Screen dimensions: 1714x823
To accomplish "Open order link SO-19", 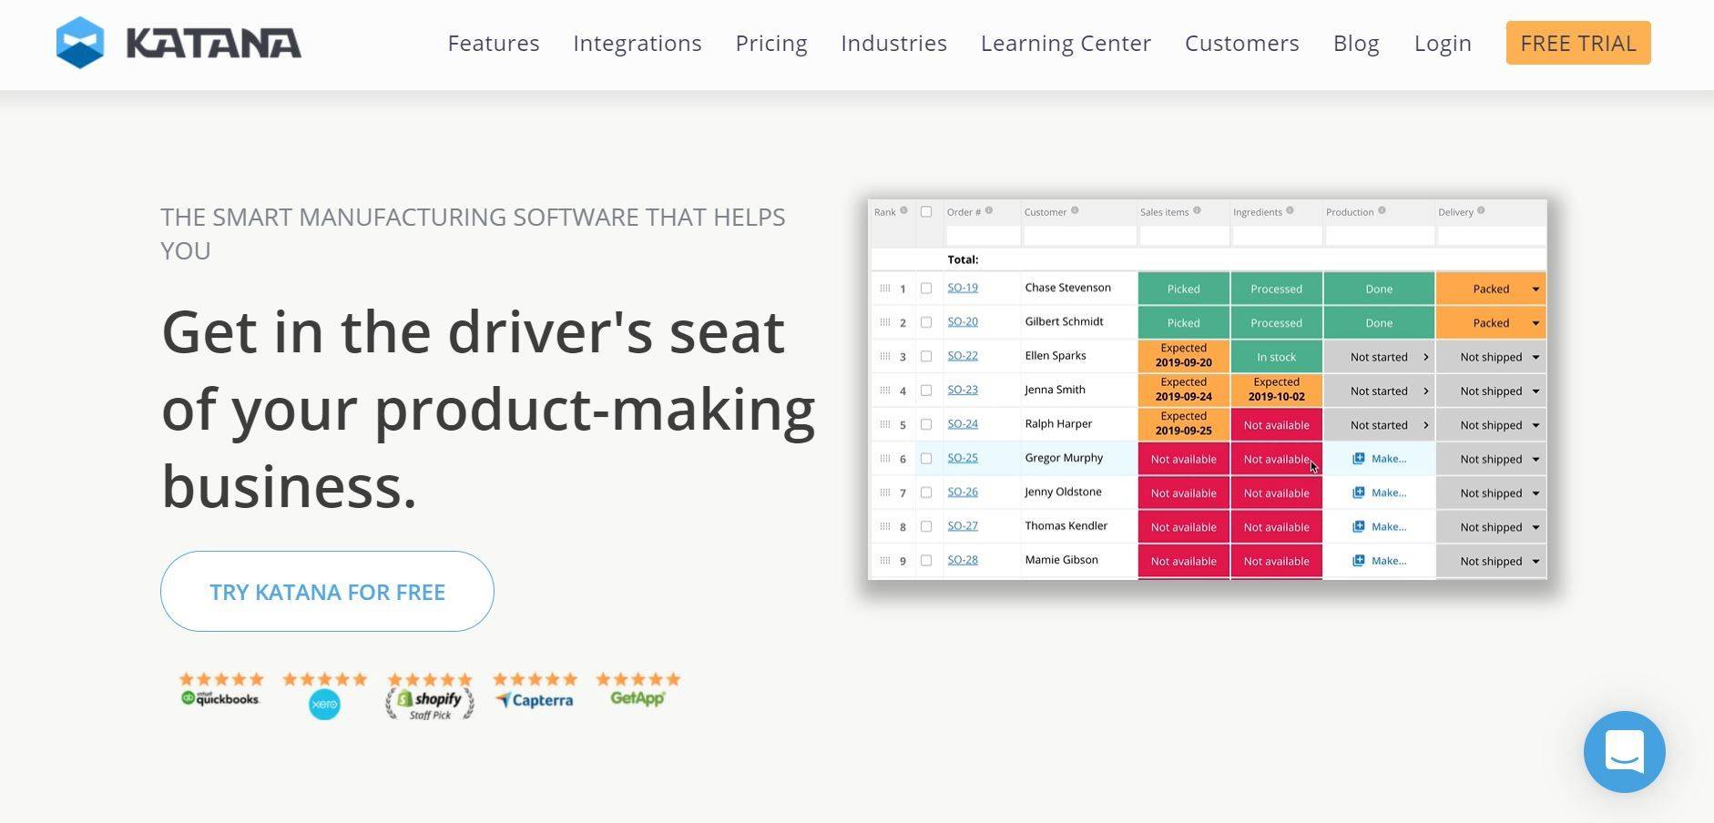I will point(963,288).
